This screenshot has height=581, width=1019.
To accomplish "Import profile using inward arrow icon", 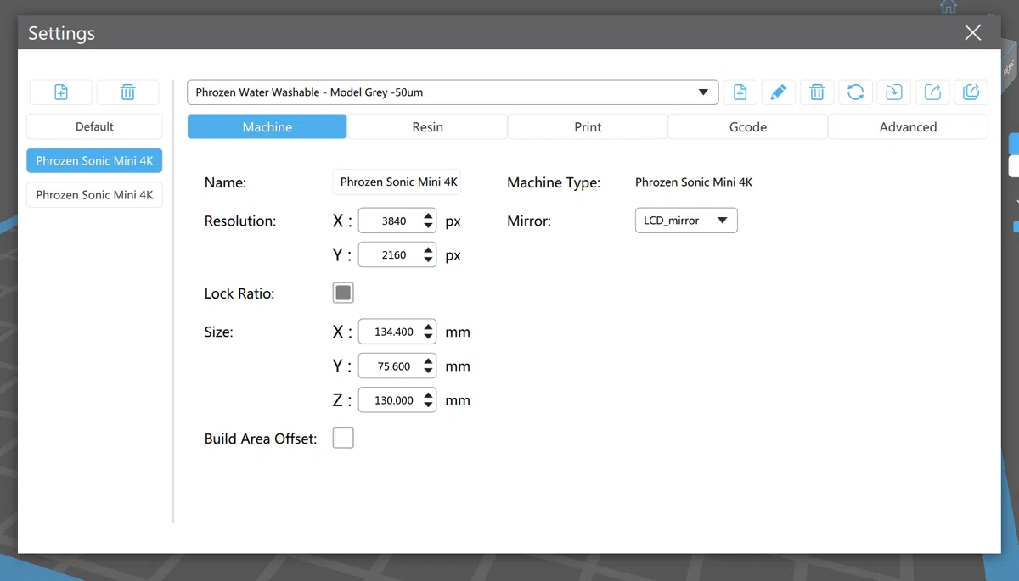I will pyautogui.click(x=894, y=92).
